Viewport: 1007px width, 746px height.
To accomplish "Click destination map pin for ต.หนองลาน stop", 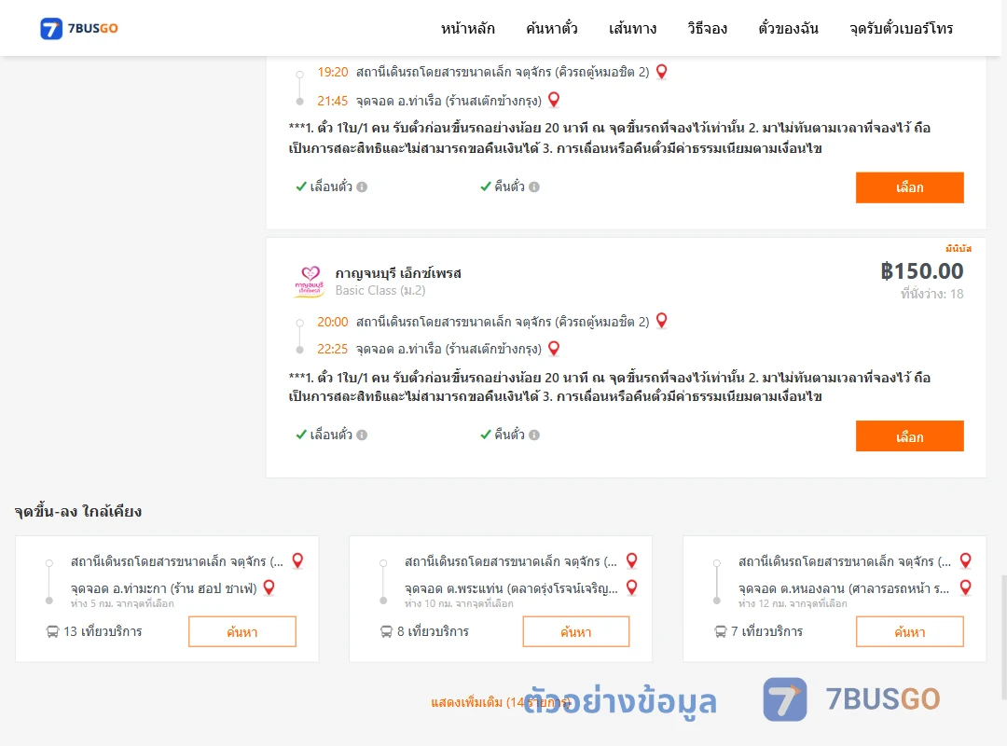I will point(965,587).
